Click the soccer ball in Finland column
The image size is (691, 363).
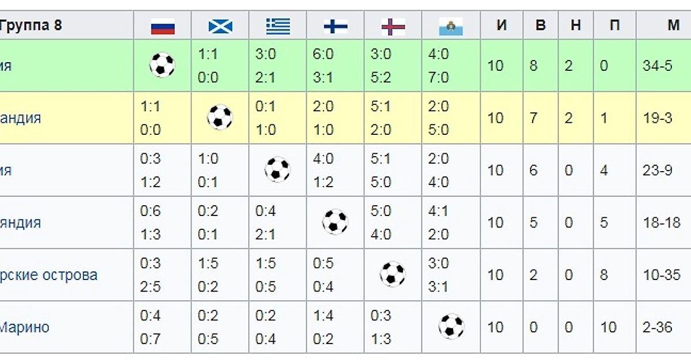coord(335,222)
